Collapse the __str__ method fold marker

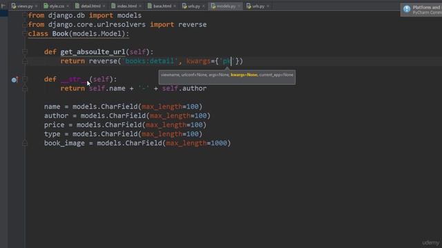25,79
